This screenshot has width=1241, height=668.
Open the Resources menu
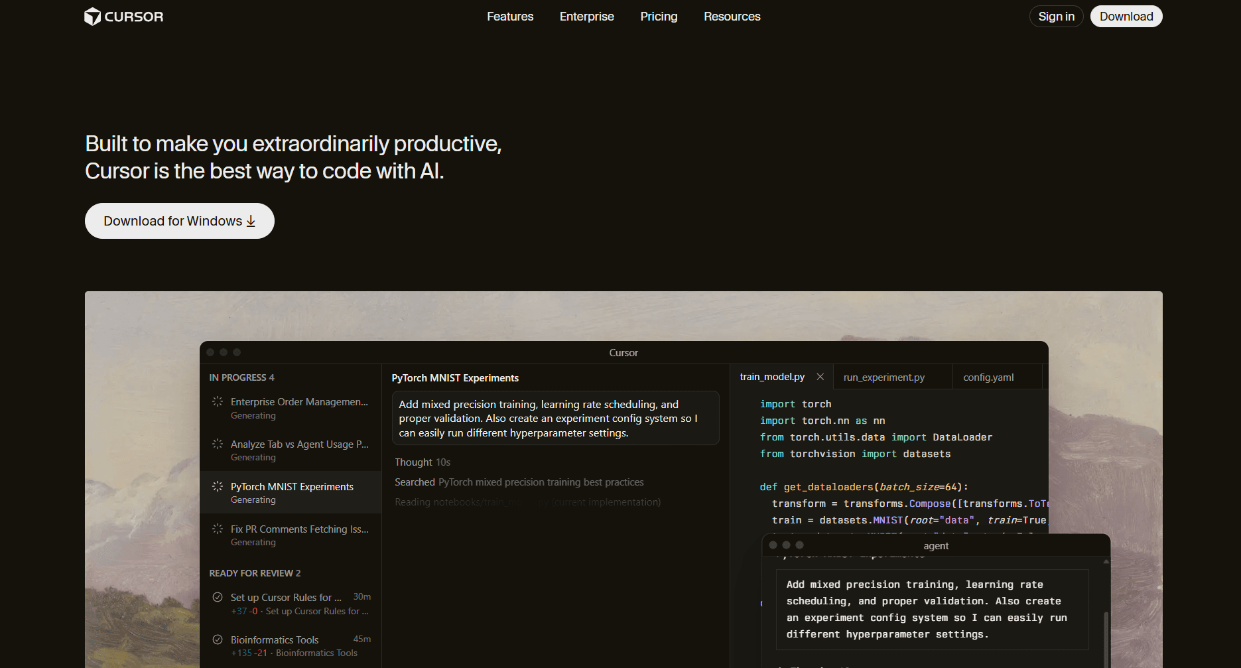pyautogui.click(x=732, y=17)
